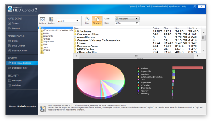Select components folder in tree
Image resolution: width=212 pixels, height=122 pixels.
[48, 36]
